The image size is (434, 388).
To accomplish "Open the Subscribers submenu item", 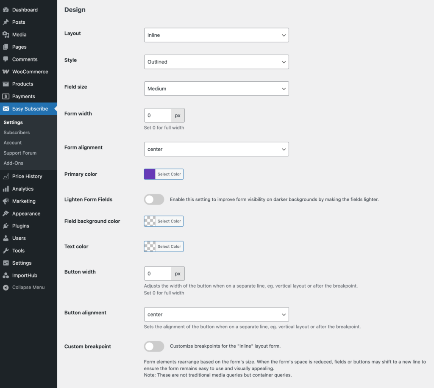I will pos(17,133).
